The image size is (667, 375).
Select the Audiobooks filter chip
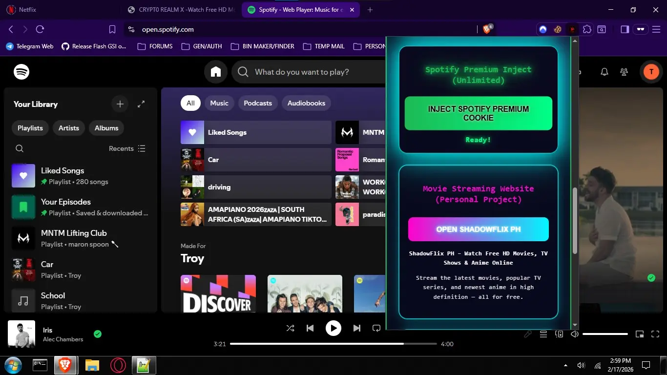point(306,103)
